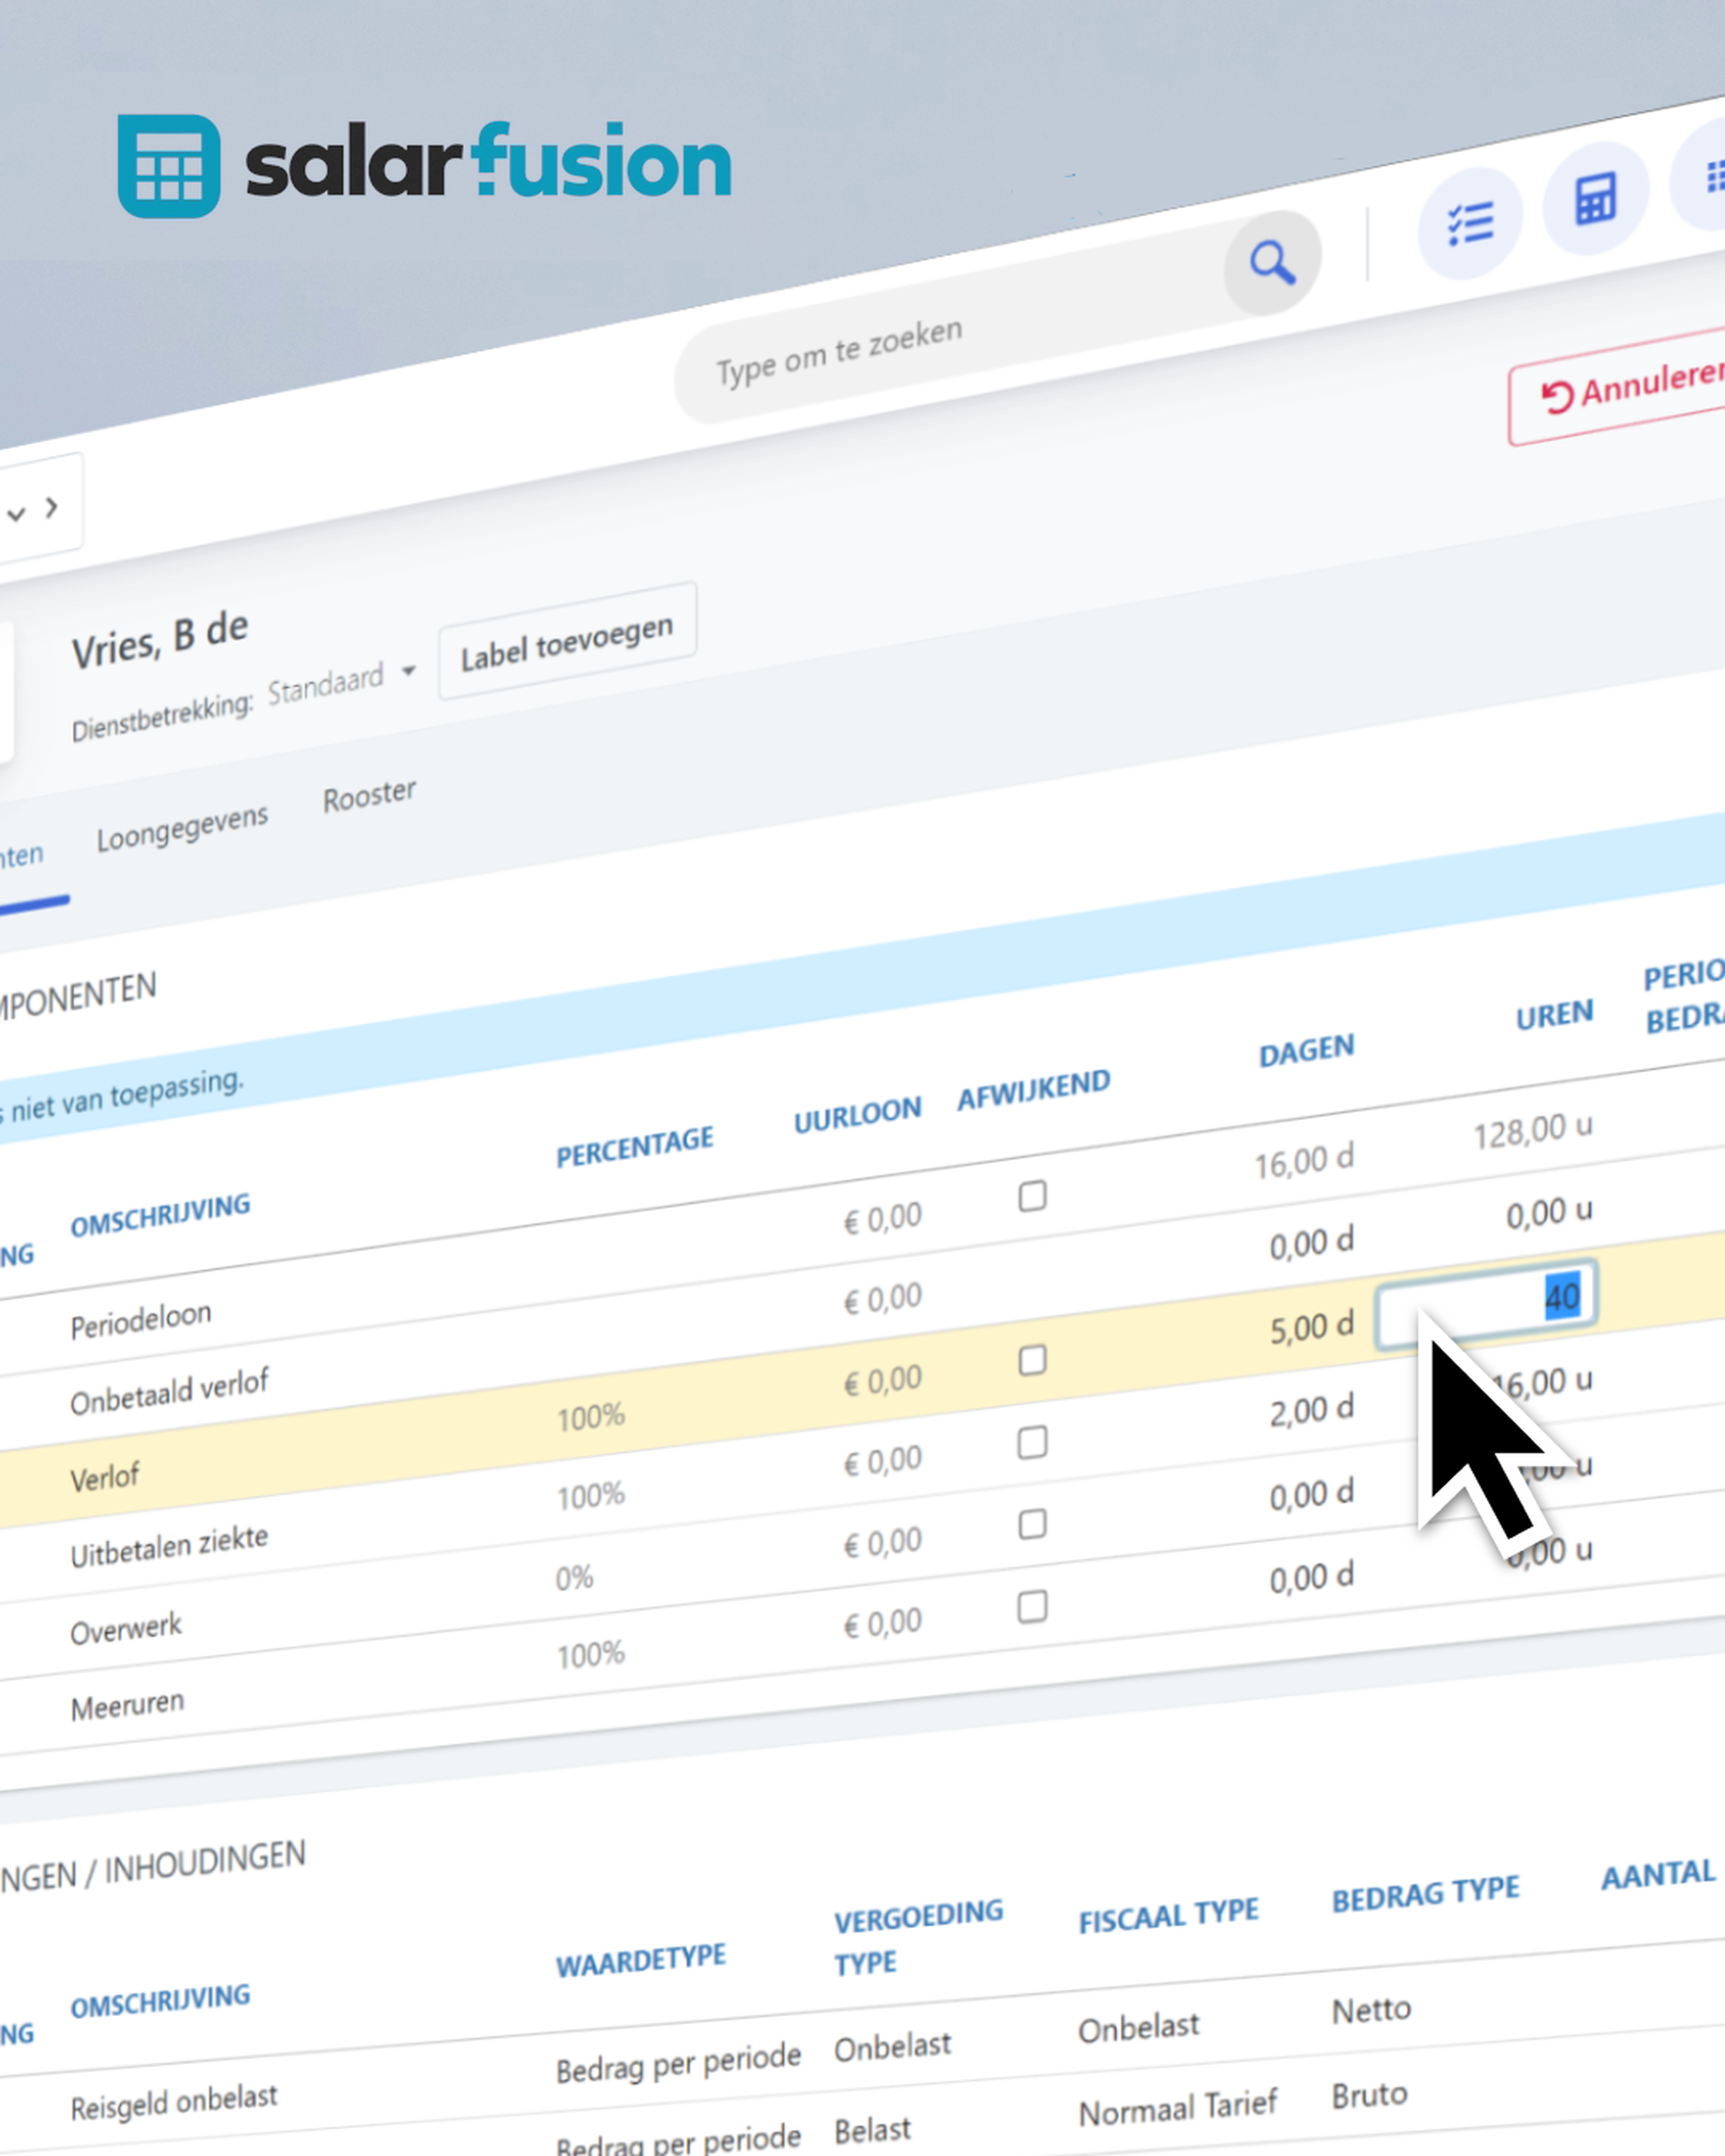This screenshot has width=1725, height=2156.
Task: Click the 'Netto' bedrag type value
Action: click(1372, 2010)
